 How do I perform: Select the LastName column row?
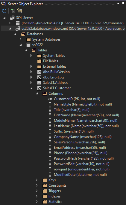[x=86, y=126]
